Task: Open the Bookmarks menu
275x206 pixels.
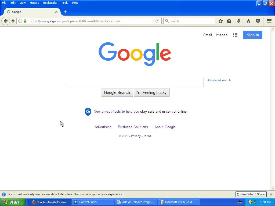Action: (50, 3)
